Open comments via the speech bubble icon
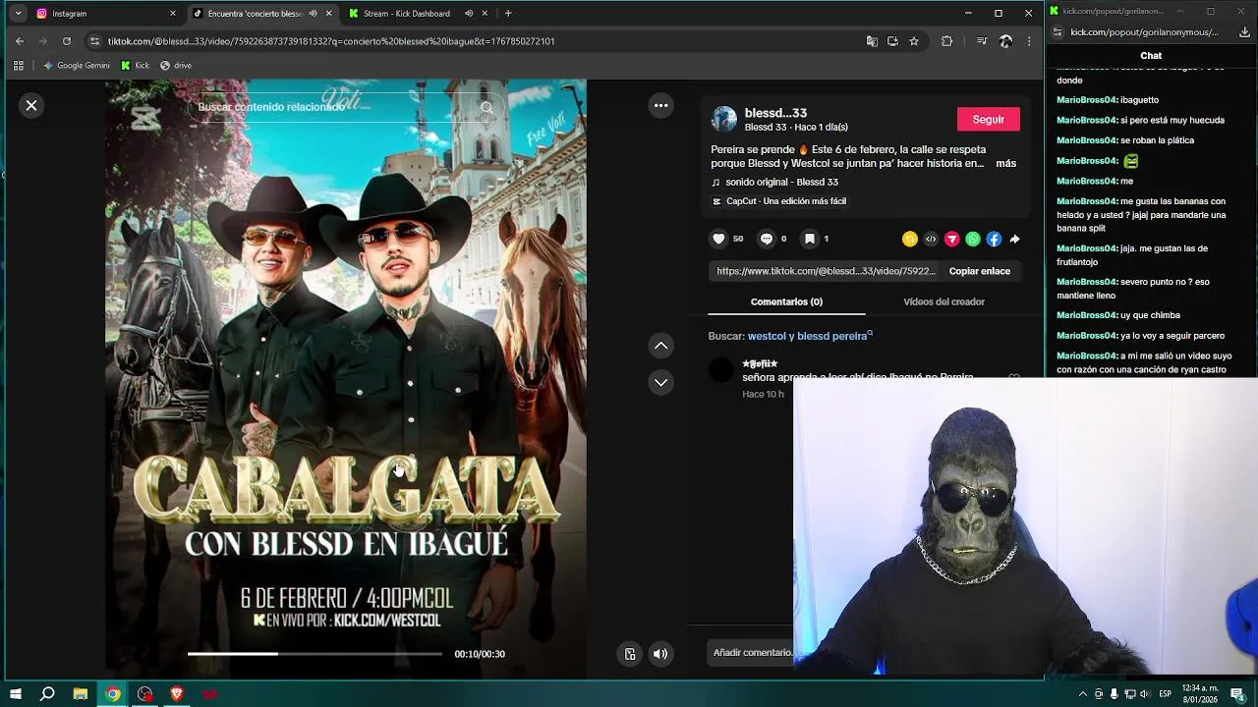The width and height of the screenshot is (1258, 707). [767, 239]
